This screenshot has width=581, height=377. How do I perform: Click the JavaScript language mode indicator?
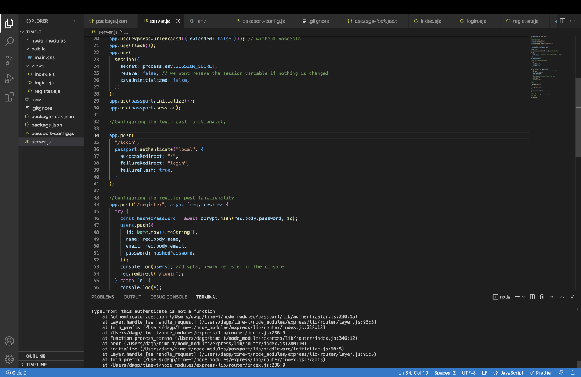click(x=510, y=373)
